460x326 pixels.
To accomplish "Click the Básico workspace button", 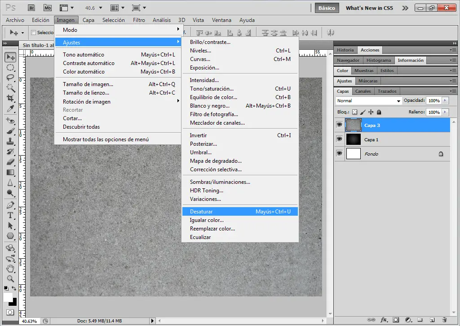I will [x=326, y=8].
